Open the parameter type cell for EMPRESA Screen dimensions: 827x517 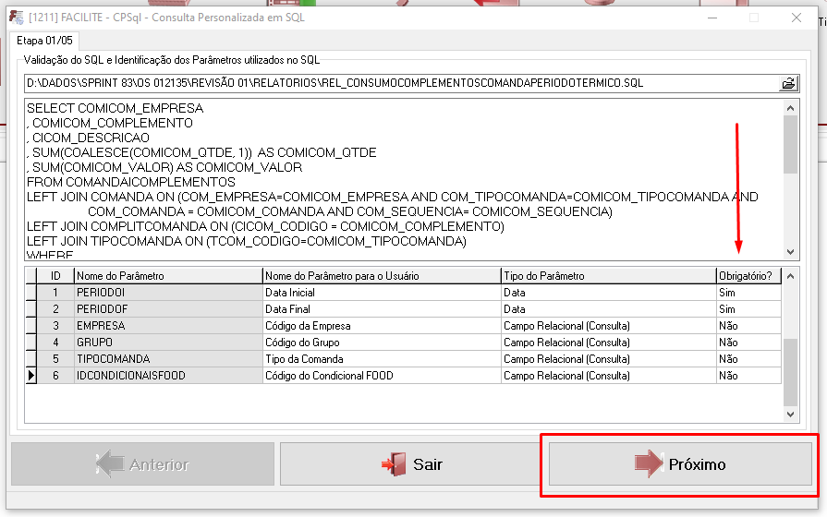607,326
